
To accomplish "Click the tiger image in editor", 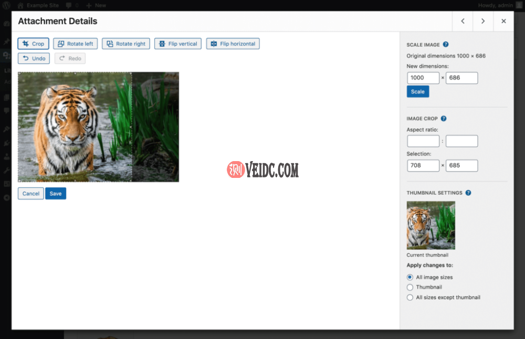I will click(98, 127).
